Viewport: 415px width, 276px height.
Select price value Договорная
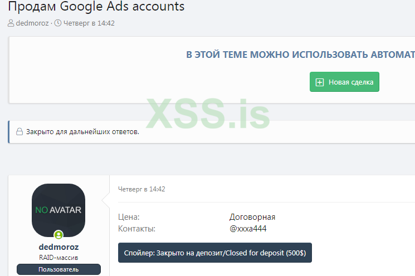[252, 217]
